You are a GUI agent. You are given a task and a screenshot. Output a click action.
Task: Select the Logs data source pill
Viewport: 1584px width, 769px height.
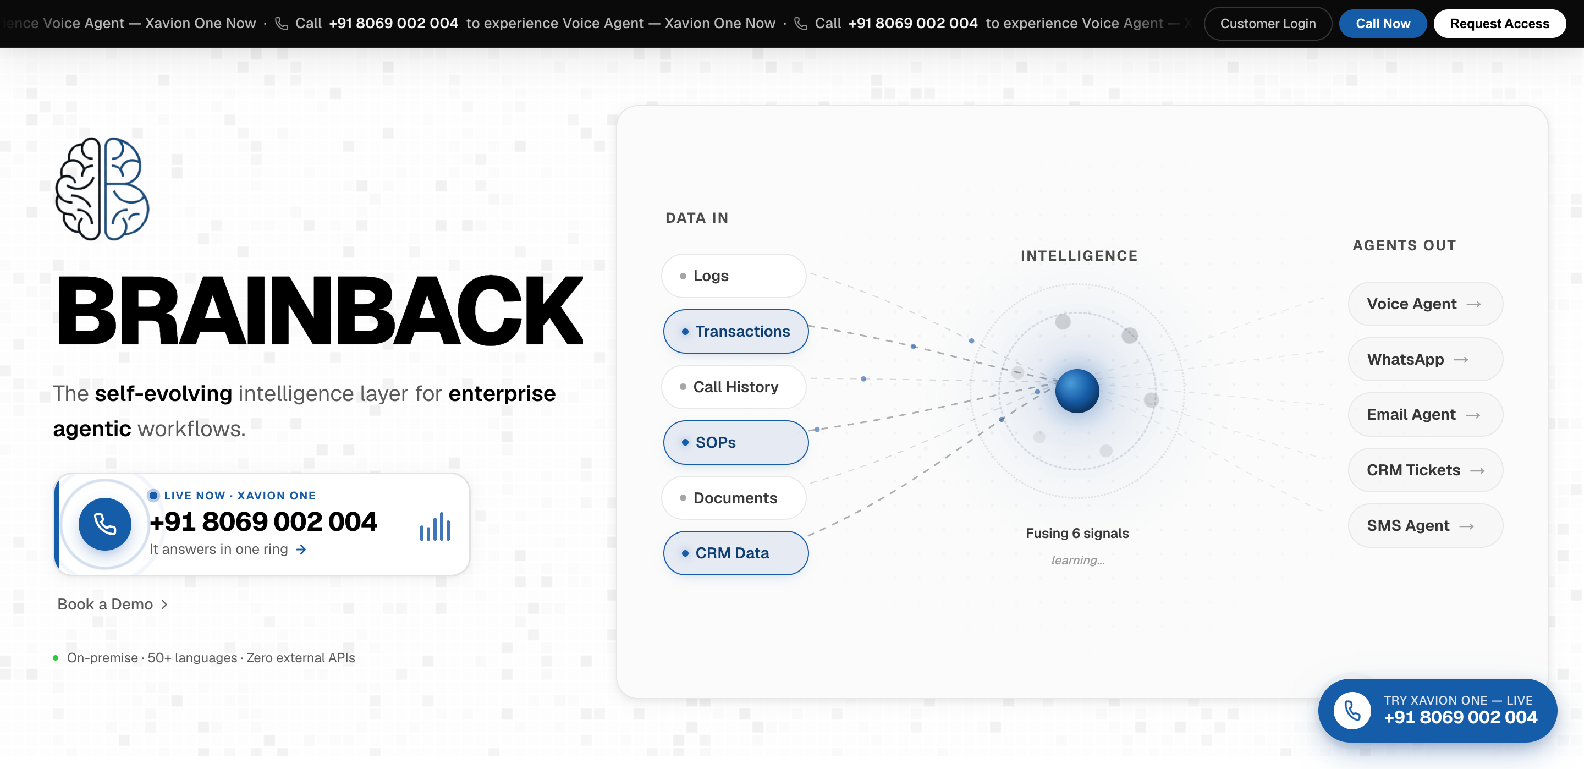point(734,276)
